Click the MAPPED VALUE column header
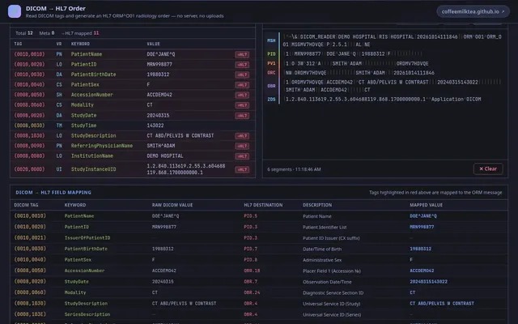Screen dimensions: 518x324 tap(426, 205)
